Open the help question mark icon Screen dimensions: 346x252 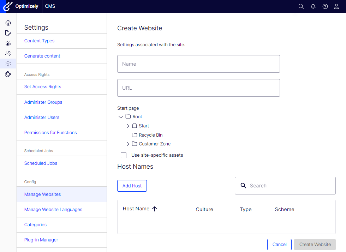[x=325, y=6]
